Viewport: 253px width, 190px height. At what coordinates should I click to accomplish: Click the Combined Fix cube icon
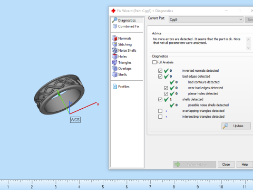pos(115,26)
